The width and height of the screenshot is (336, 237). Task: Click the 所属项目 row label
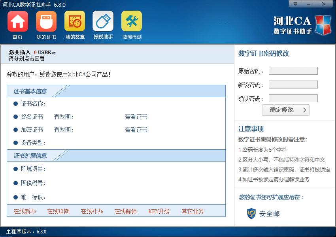pos(33,169)
